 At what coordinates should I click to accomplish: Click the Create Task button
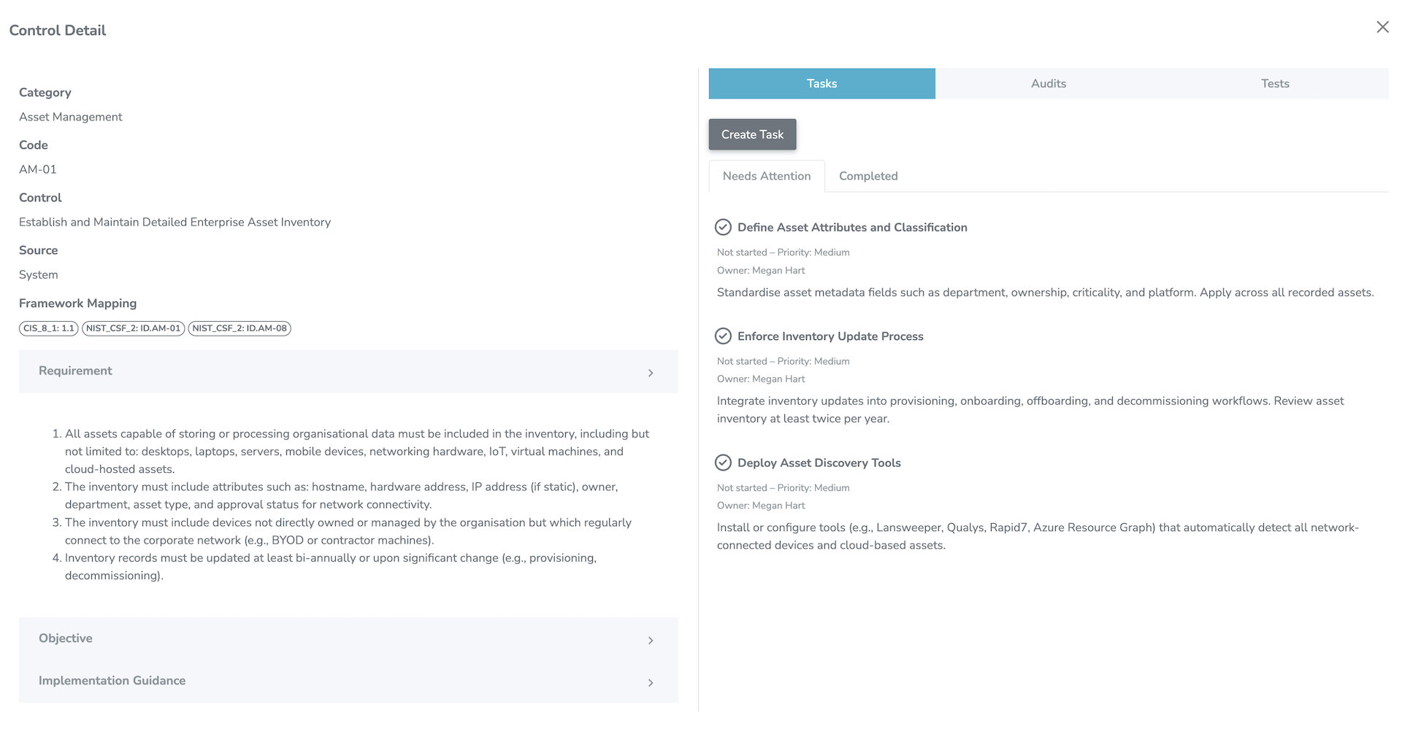[752, 135]
